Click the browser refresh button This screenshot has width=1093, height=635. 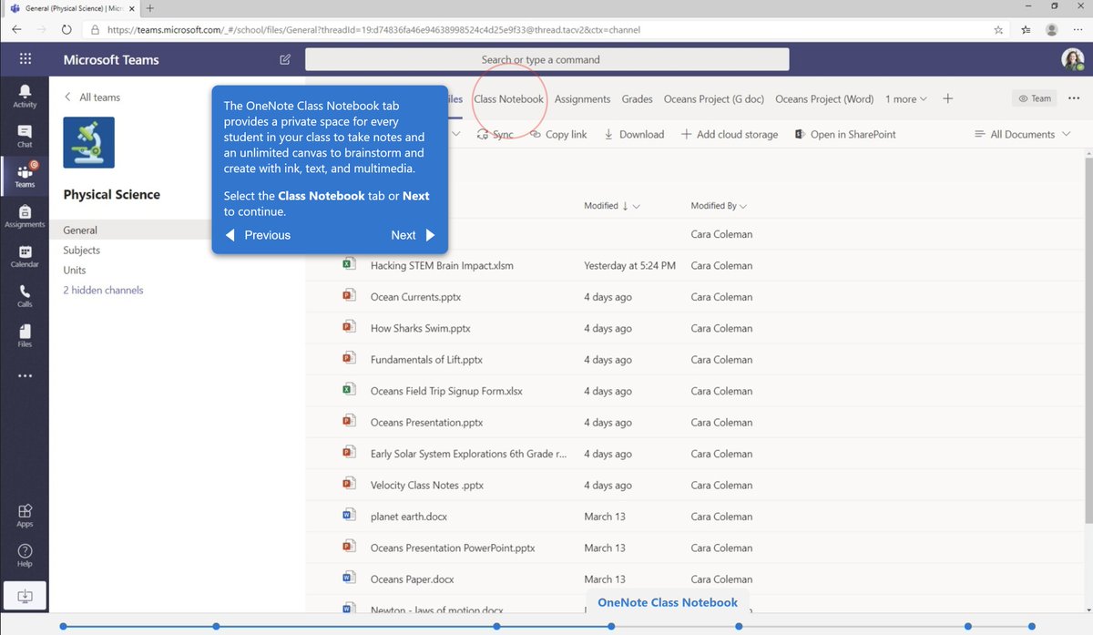click(x=66, y=29)
